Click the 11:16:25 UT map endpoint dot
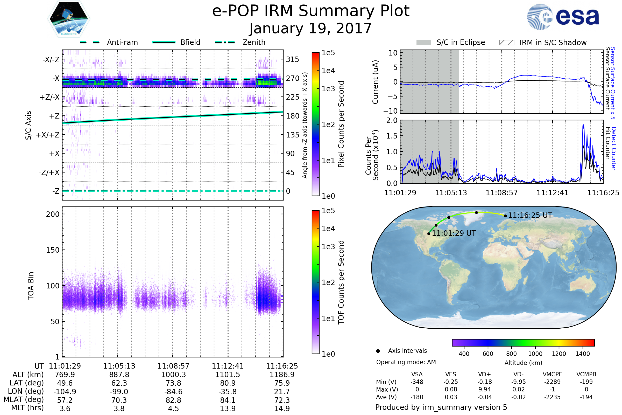This screenshot has height=415, width=622. (505, 216)
